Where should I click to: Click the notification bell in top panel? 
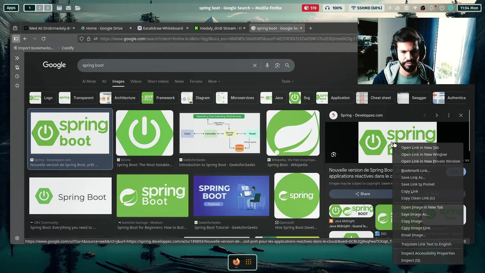[x=432, y=8]
